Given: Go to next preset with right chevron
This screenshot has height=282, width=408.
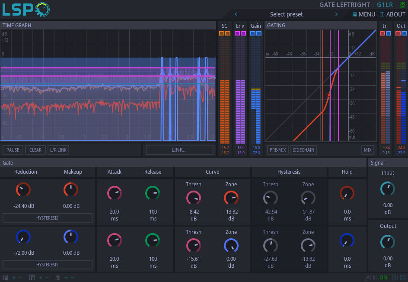Looking at the screenshot, I should click(x=336, y=14).
